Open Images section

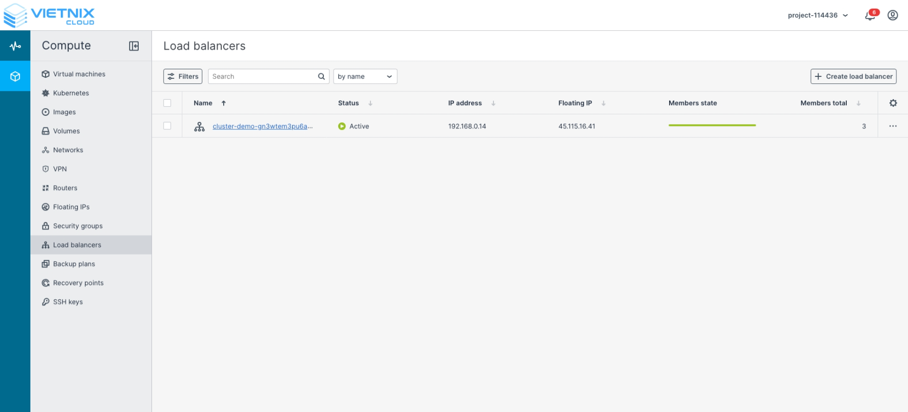pos(91,112)
